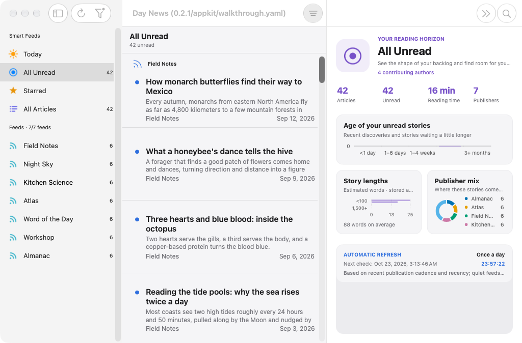Toggle unread dot on honeybee's dance article
The height and width of the screenshot is (343, 522).
pos(137,152)
